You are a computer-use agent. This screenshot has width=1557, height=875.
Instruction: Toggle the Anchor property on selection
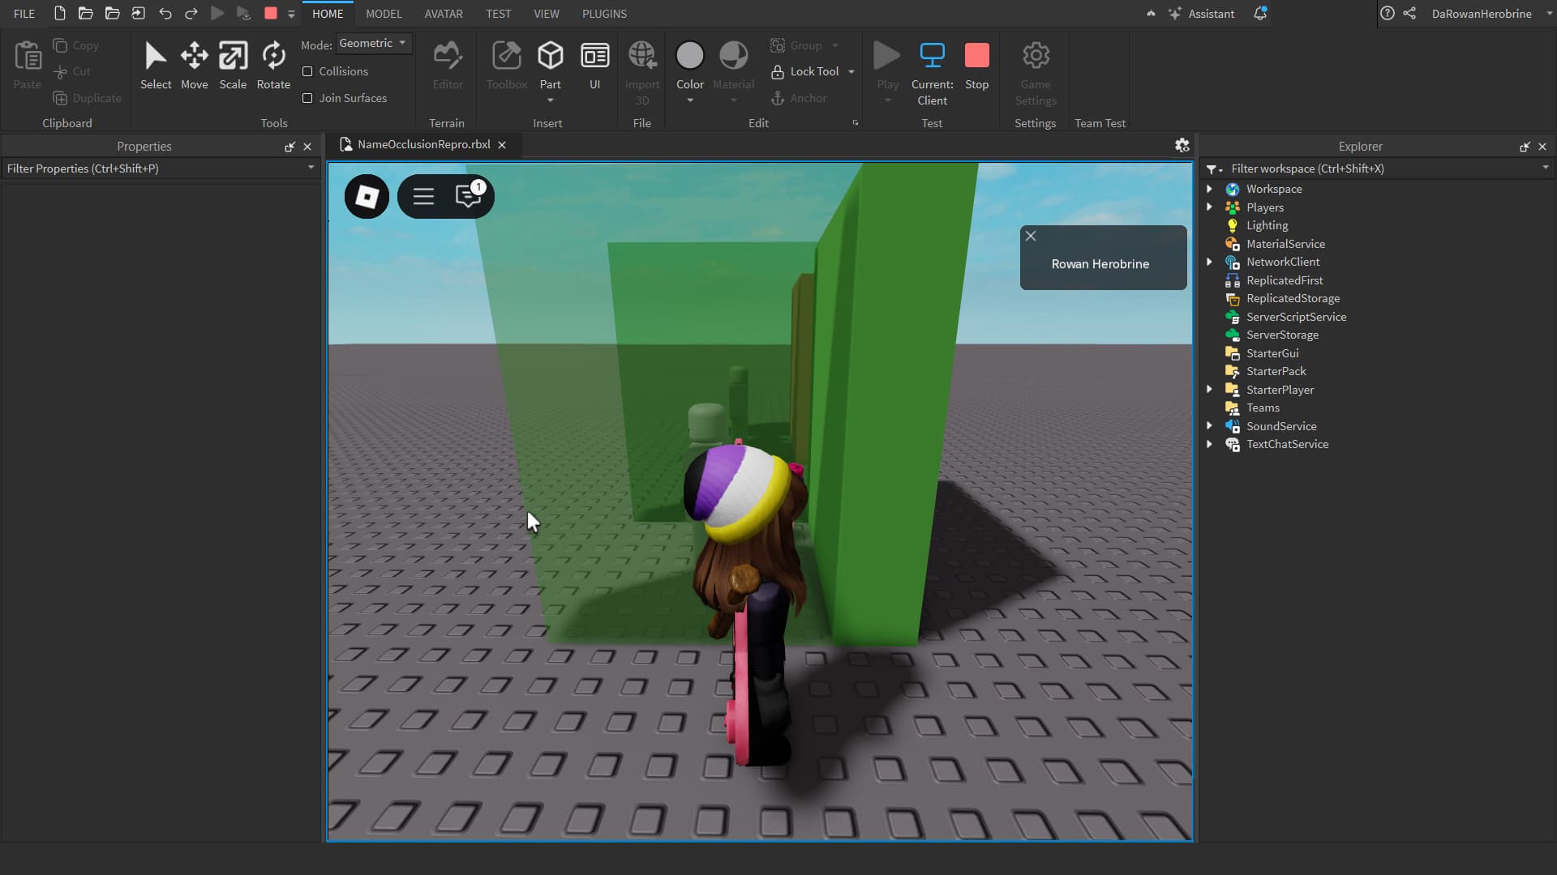point(800,98)
